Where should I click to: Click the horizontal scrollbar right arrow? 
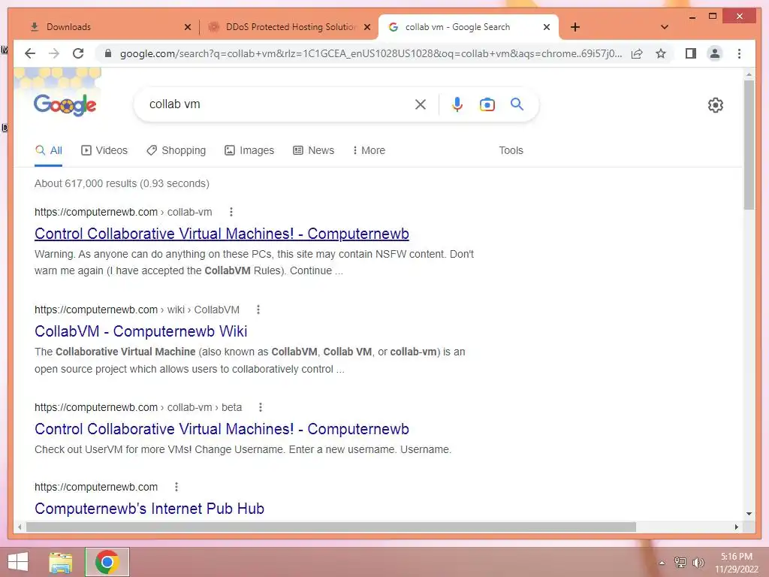click(x=736, y=527)
